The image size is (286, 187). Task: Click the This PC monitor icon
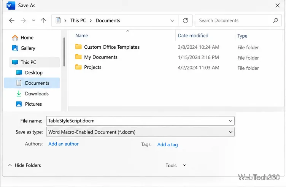coord(15,62)
